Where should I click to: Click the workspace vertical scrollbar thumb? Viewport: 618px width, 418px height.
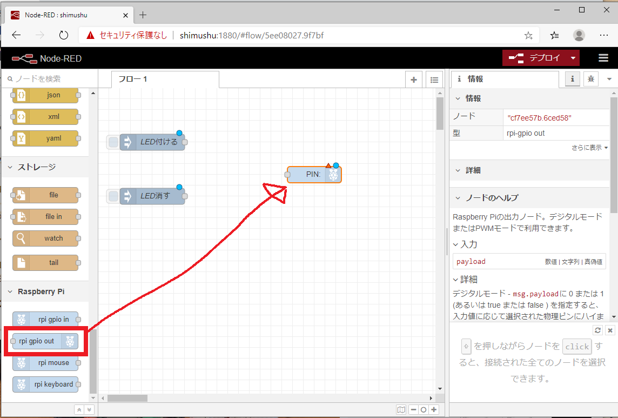coord(440,113)
